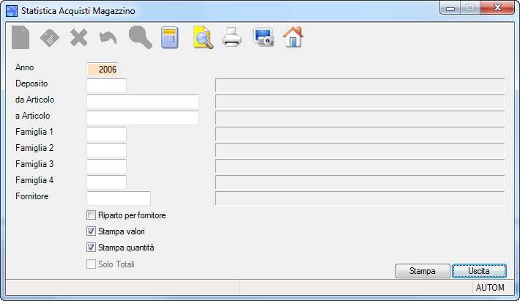The height and width of the screenshot is (301, 520).
Task: Enable Riparto per fornitore checkbox
Action: click(x=91, y=215)
